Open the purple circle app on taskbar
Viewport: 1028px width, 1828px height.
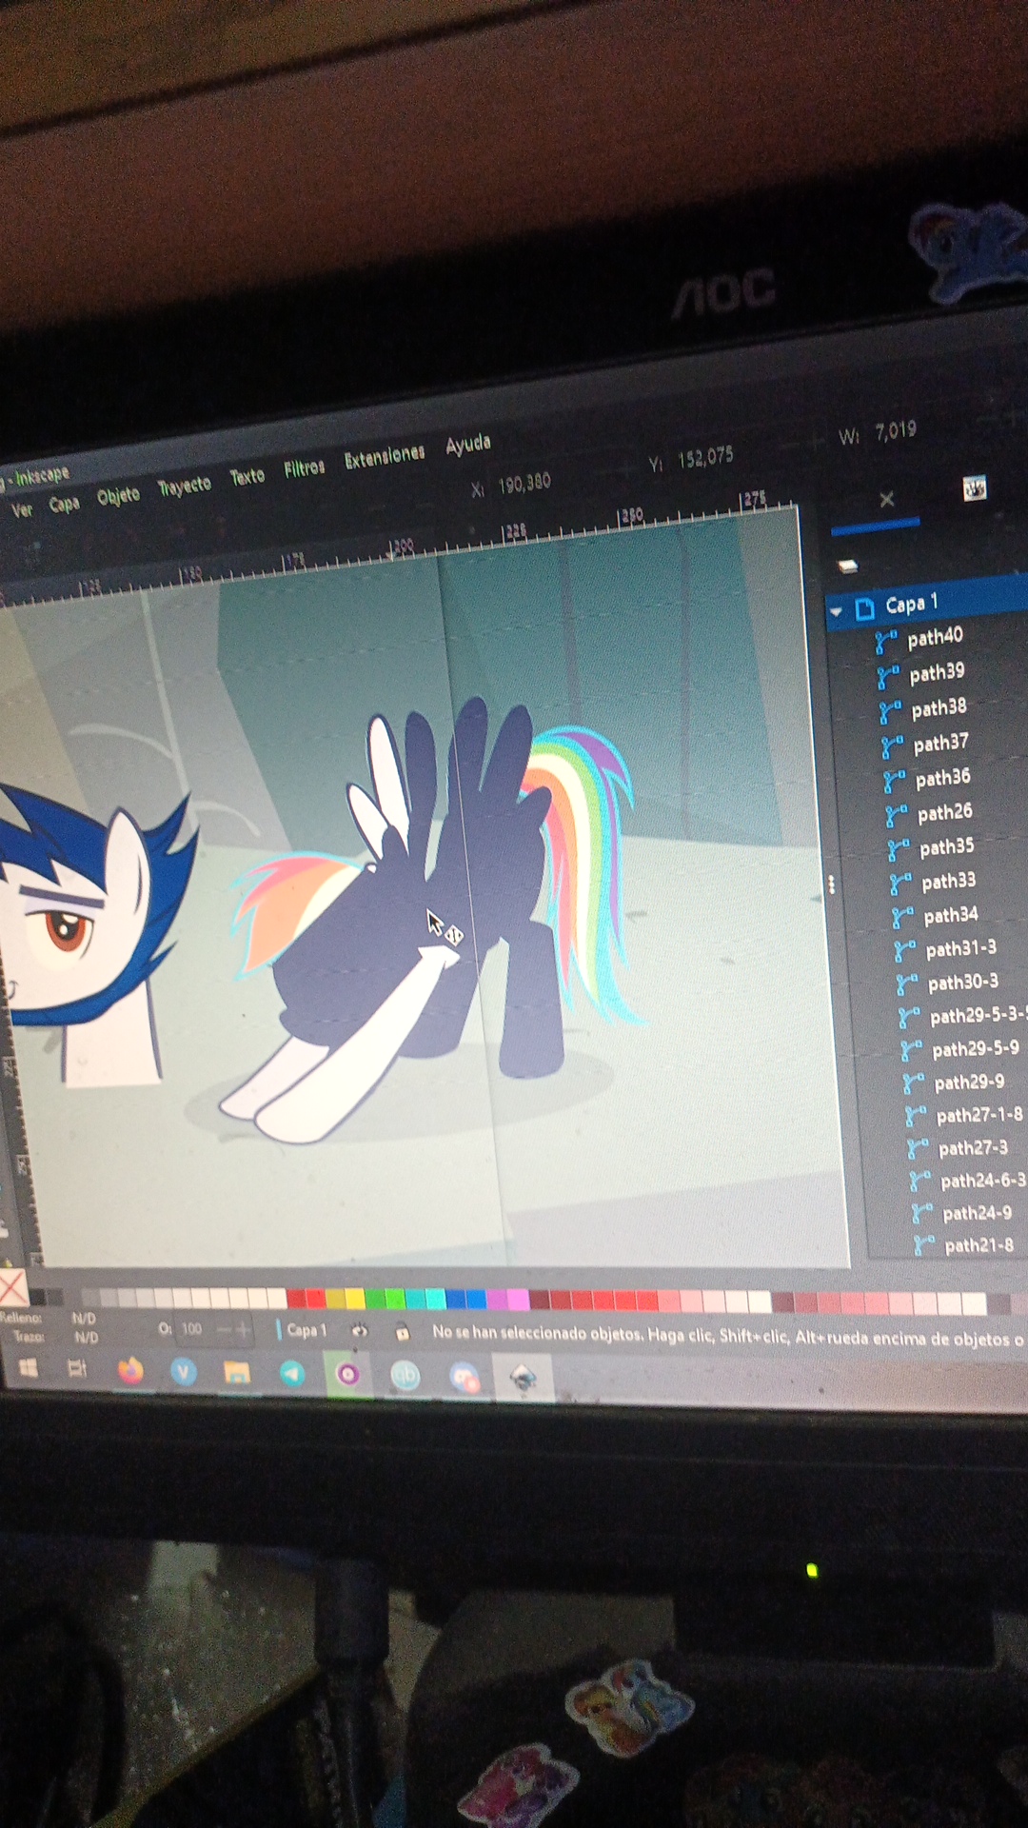tap(347, 1374)
